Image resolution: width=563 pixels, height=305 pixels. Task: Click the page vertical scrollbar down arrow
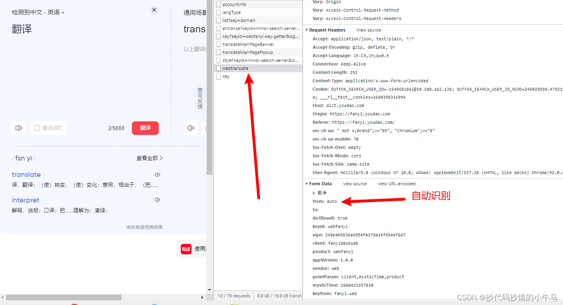209,290
